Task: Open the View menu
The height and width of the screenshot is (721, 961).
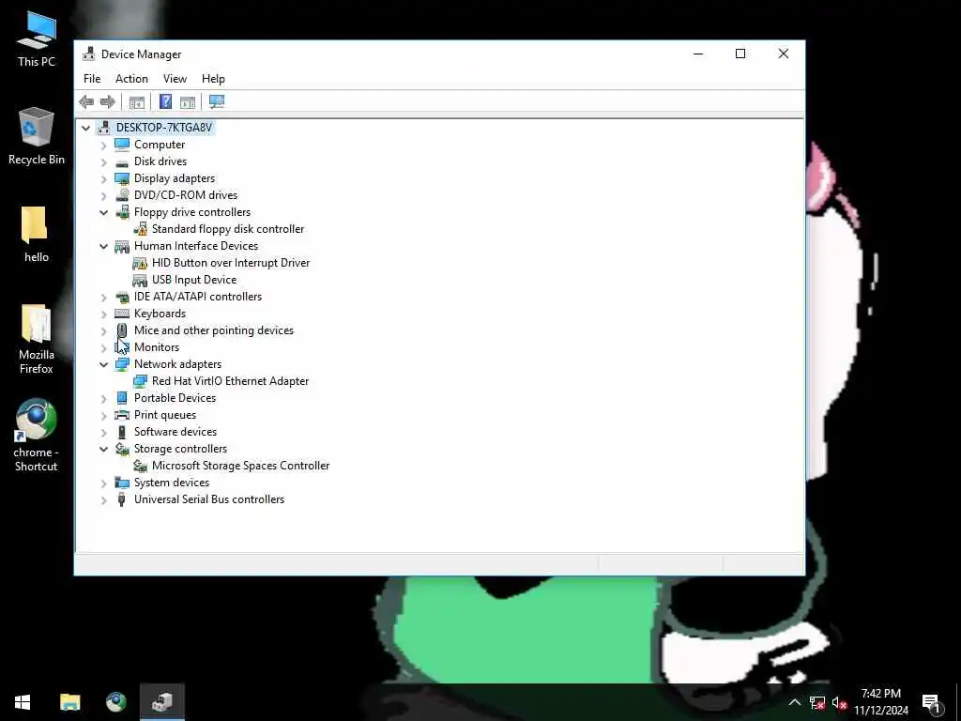Action: coord(175,79)
